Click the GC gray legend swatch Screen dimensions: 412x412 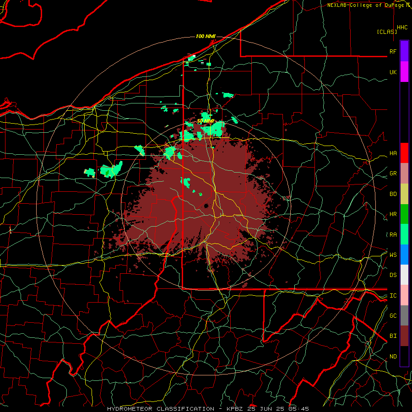tap(404, 315)
